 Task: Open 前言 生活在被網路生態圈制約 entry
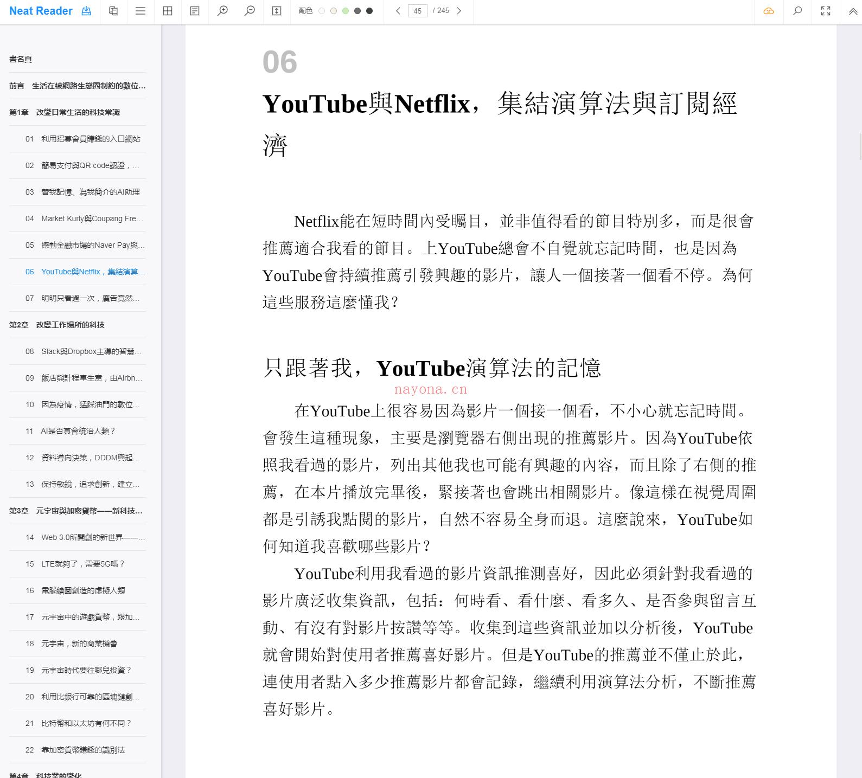point(78,86)
